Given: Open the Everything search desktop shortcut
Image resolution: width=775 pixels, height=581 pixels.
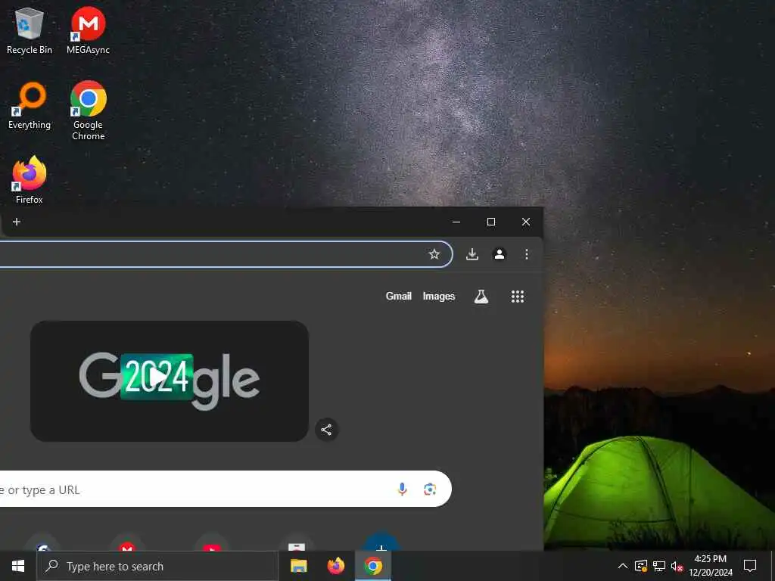Looking at the screenshot, I should click(30, 106).
